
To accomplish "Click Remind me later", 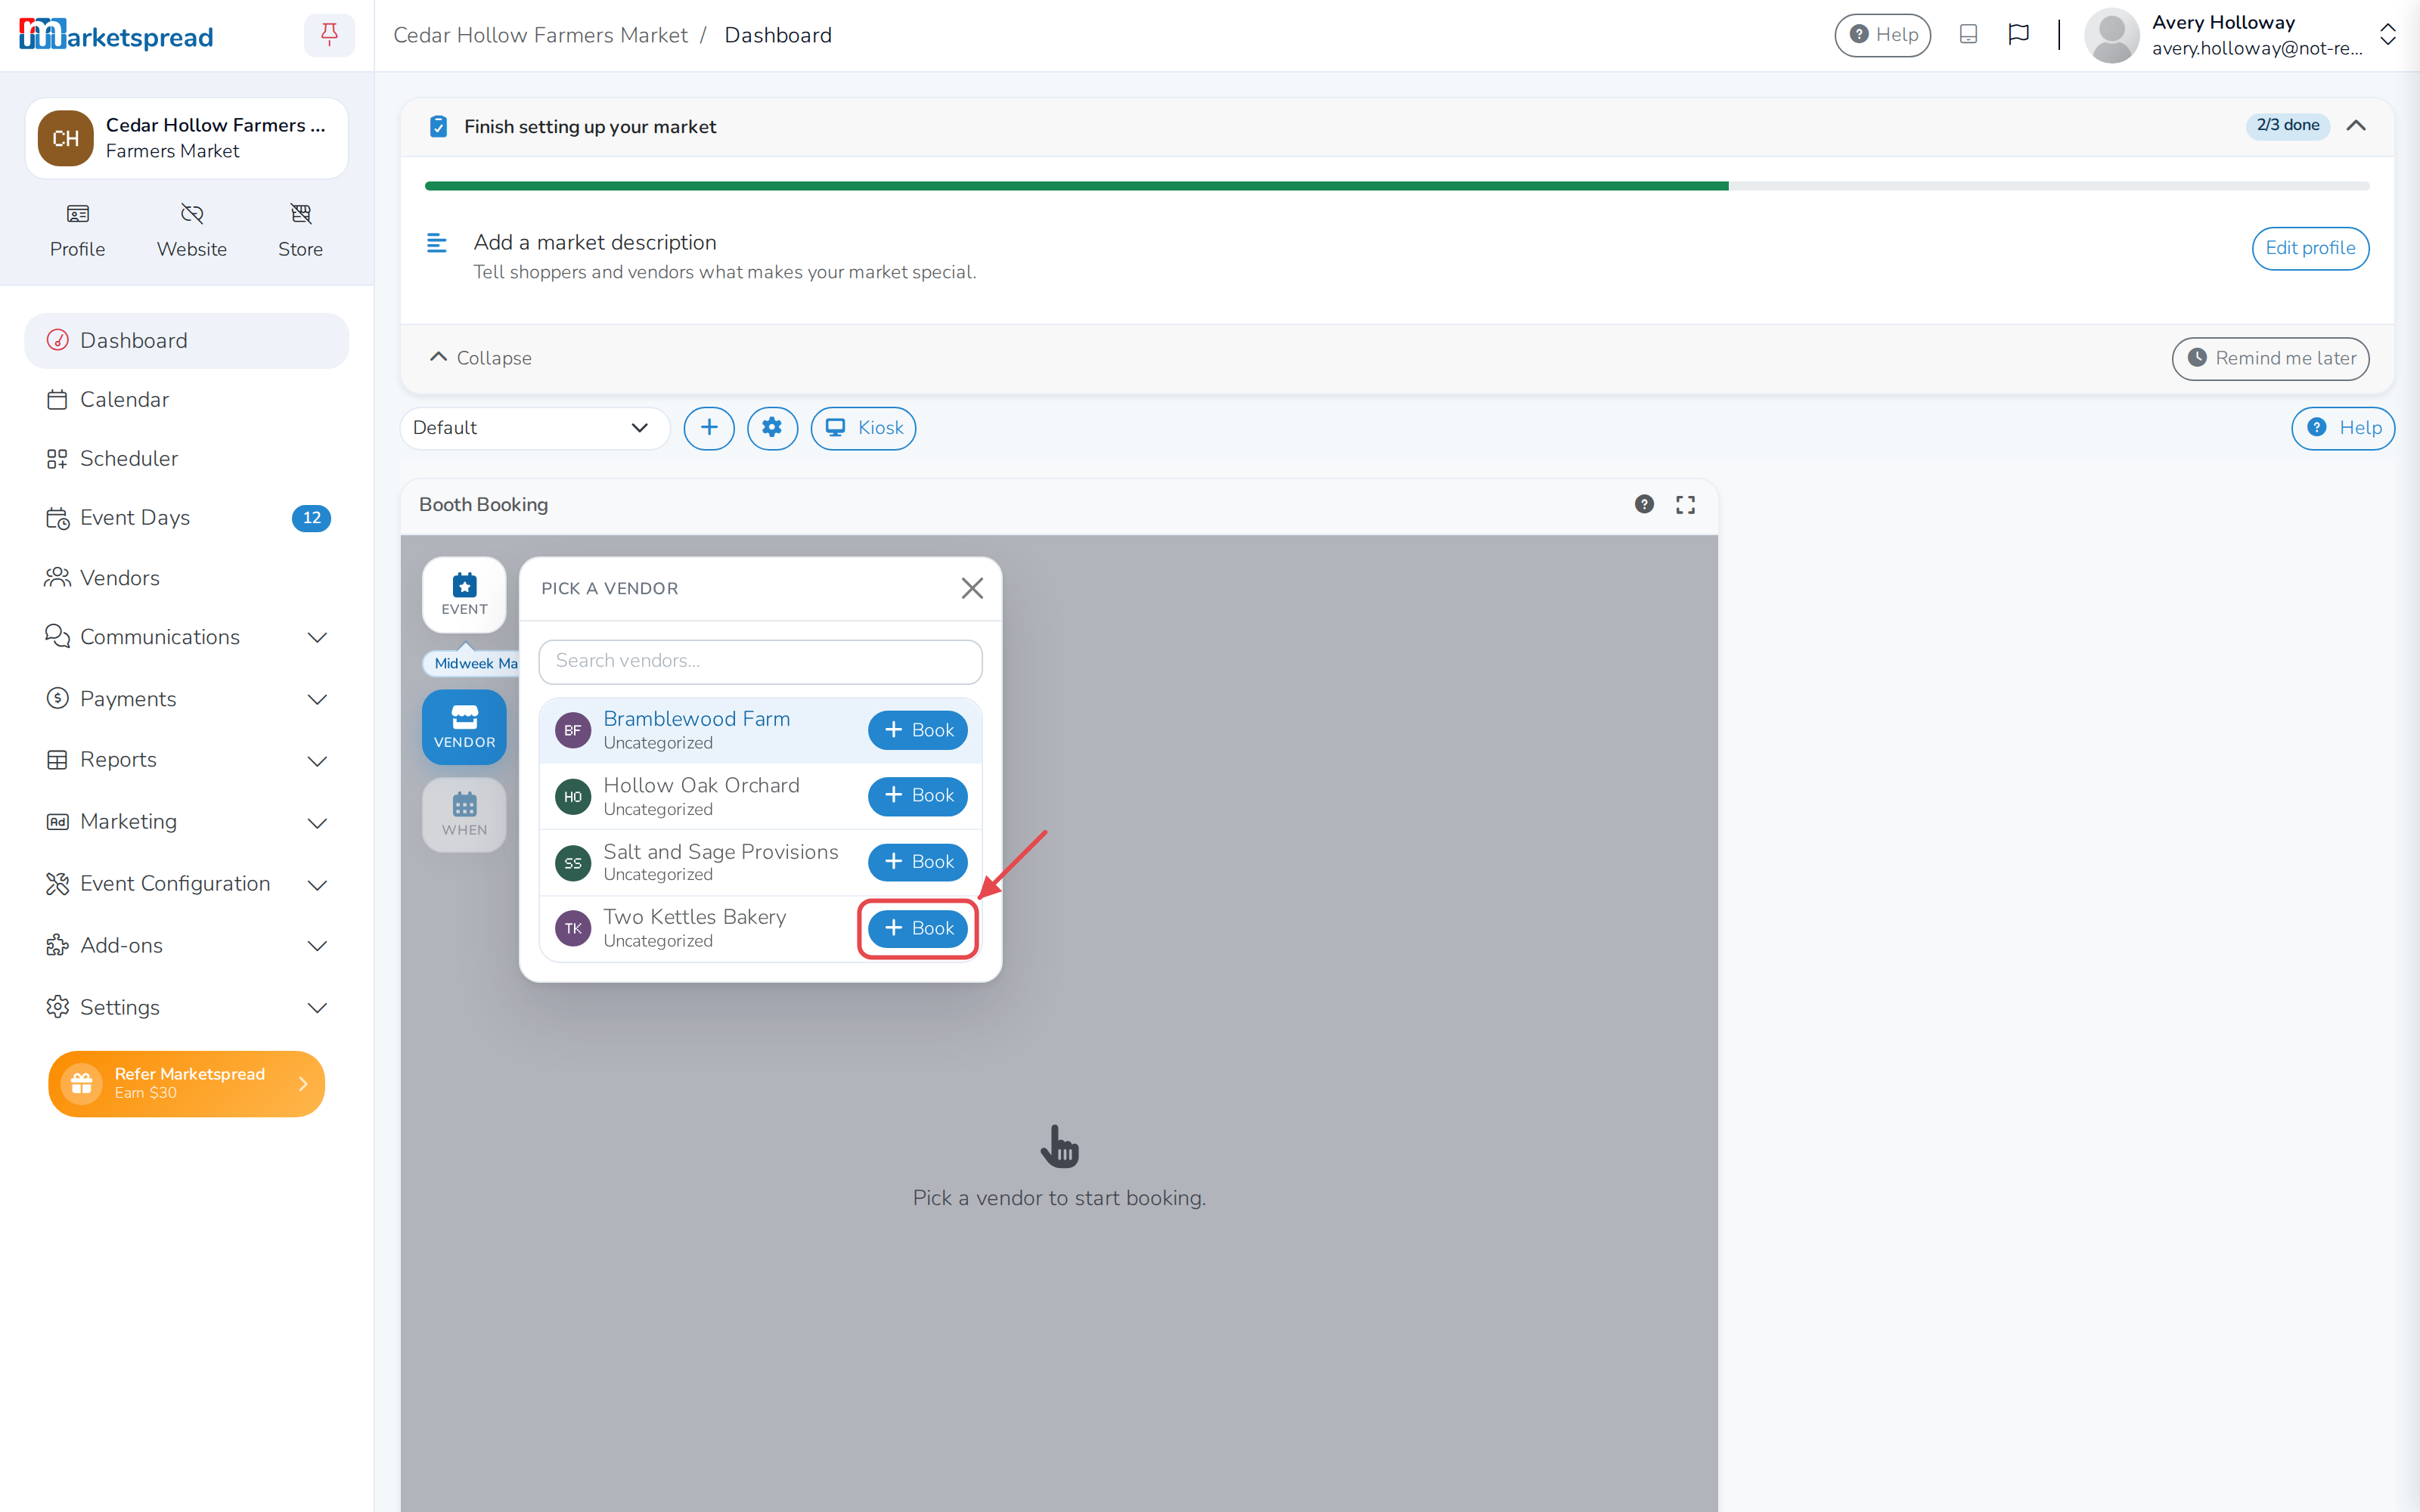I will pos(2270,358).
